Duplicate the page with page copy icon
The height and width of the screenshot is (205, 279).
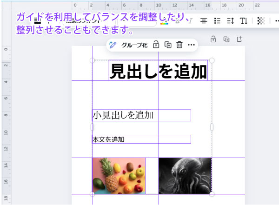(x=226, y=39)
